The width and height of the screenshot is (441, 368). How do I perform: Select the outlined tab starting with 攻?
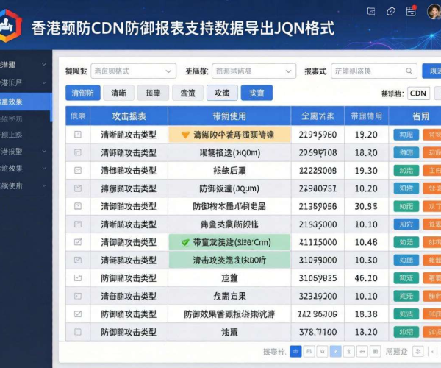[x=222, y=93]
